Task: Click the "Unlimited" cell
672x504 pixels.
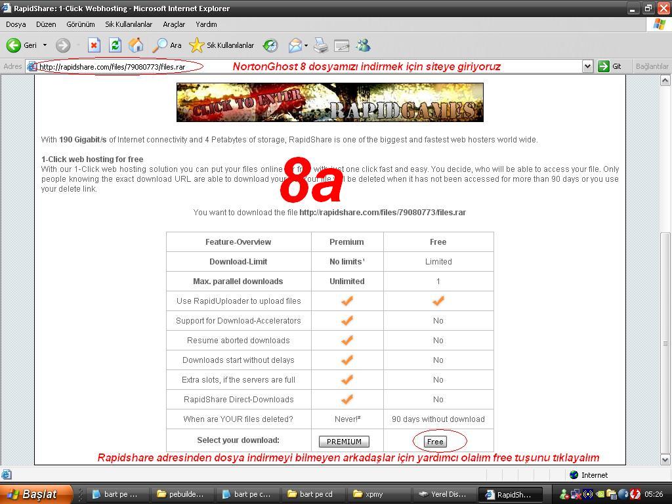Action: 347,281
